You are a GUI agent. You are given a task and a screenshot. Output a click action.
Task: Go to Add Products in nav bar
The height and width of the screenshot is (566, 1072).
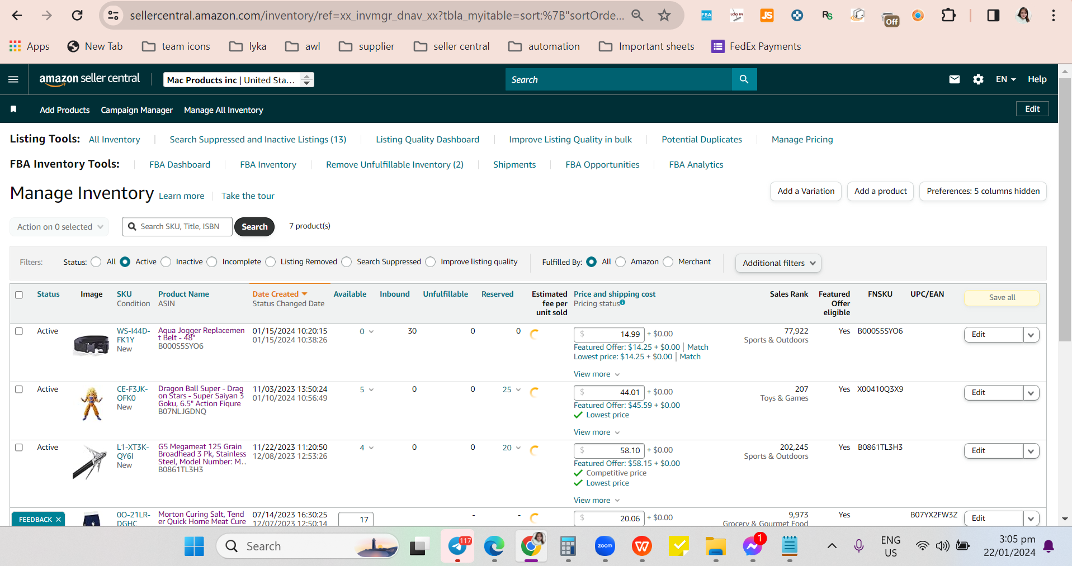click(x=65, y=110)
